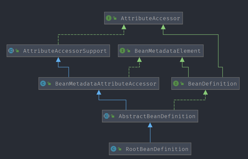Select the AttributeAccessor label text

coord(150,18)
